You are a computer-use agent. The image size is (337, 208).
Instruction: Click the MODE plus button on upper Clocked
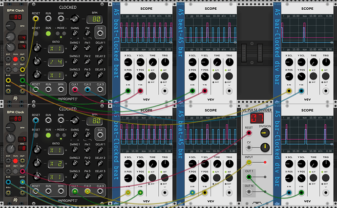[x=64, y=34]
